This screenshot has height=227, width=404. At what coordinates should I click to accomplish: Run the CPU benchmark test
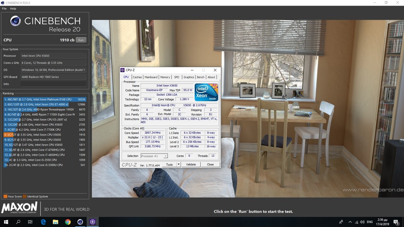(81, 40)
